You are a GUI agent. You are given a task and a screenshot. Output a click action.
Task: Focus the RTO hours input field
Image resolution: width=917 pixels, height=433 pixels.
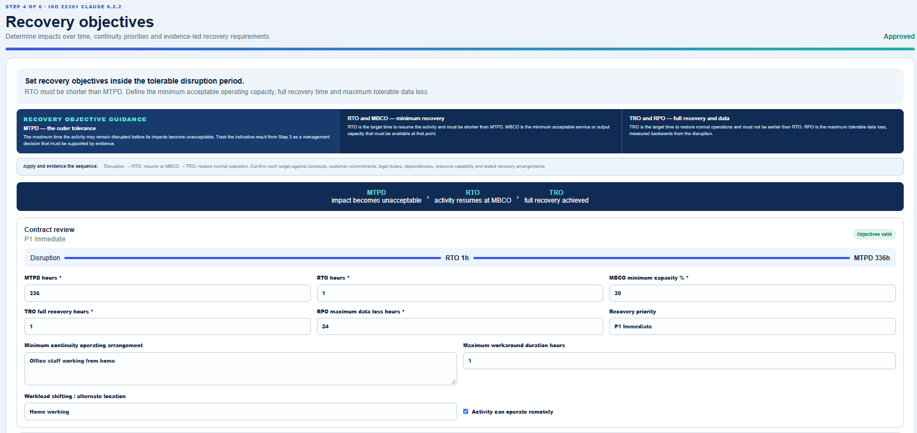[460, 293]
